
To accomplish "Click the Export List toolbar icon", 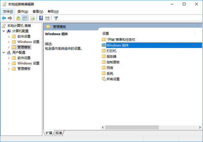I will point(33,18).
